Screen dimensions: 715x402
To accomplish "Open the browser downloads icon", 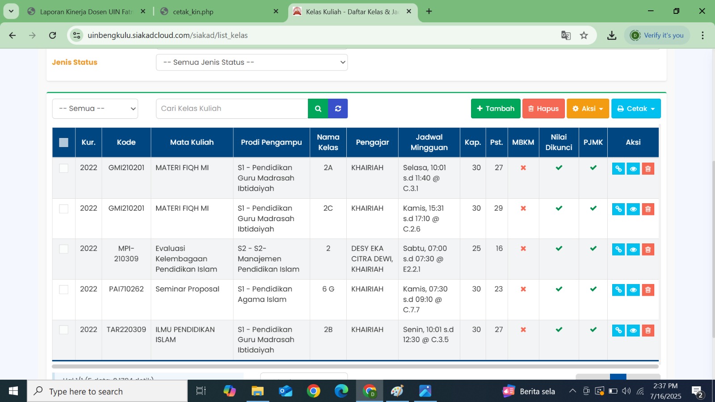I will pos(612,35).
